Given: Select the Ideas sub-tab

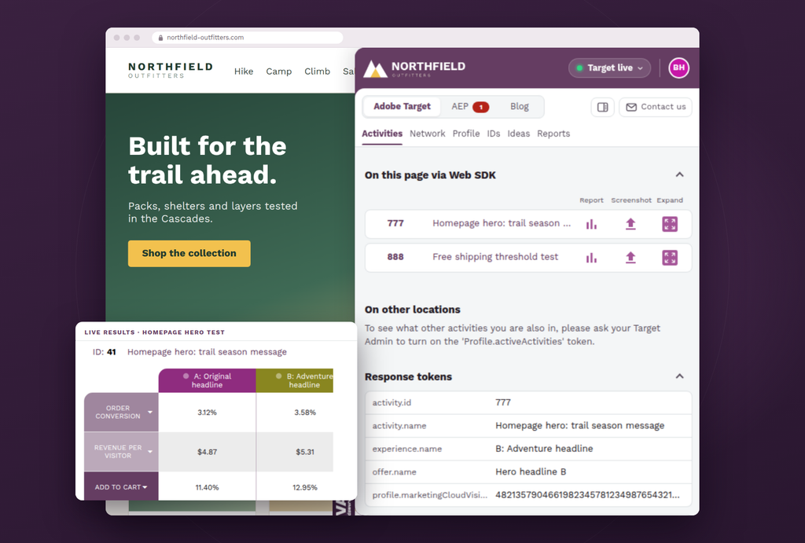Looking at the screenshot, I should (518, 134).
